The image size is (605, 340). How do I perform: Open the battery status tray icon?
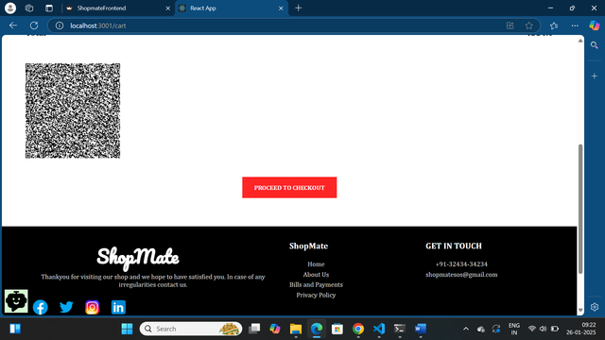click(555, 329)
